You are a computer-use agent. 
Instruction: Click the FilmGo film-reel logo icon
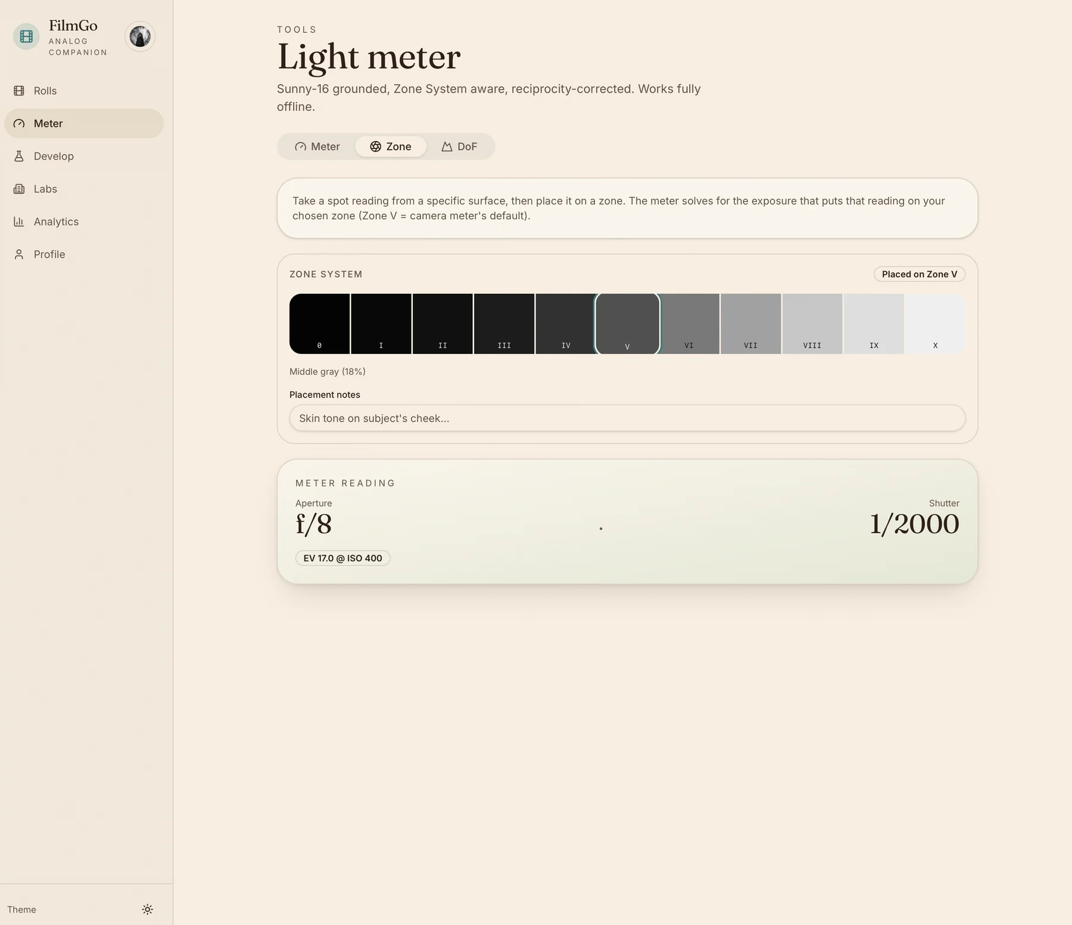(26, 36)
